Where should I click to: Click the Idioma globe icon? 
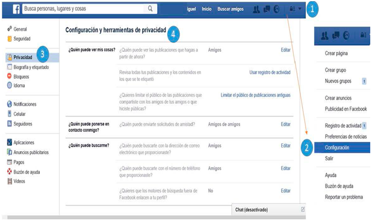pyautogui.click(x=10, y=85)
